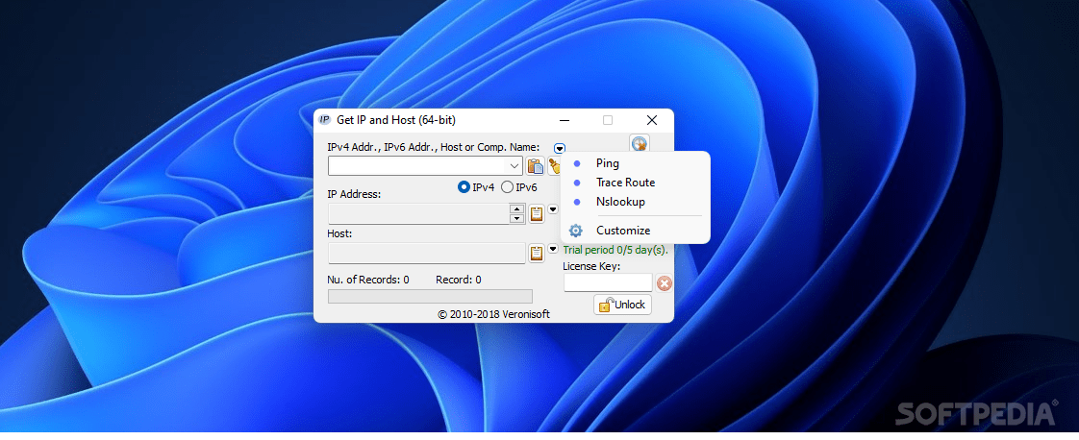
Task: Click the IP Address result field
Action: coord(419,214)
